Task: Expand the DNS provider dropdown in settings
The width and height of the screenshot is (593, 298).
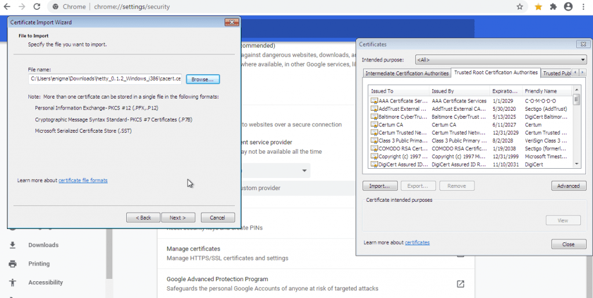Action: coord(304,171)
